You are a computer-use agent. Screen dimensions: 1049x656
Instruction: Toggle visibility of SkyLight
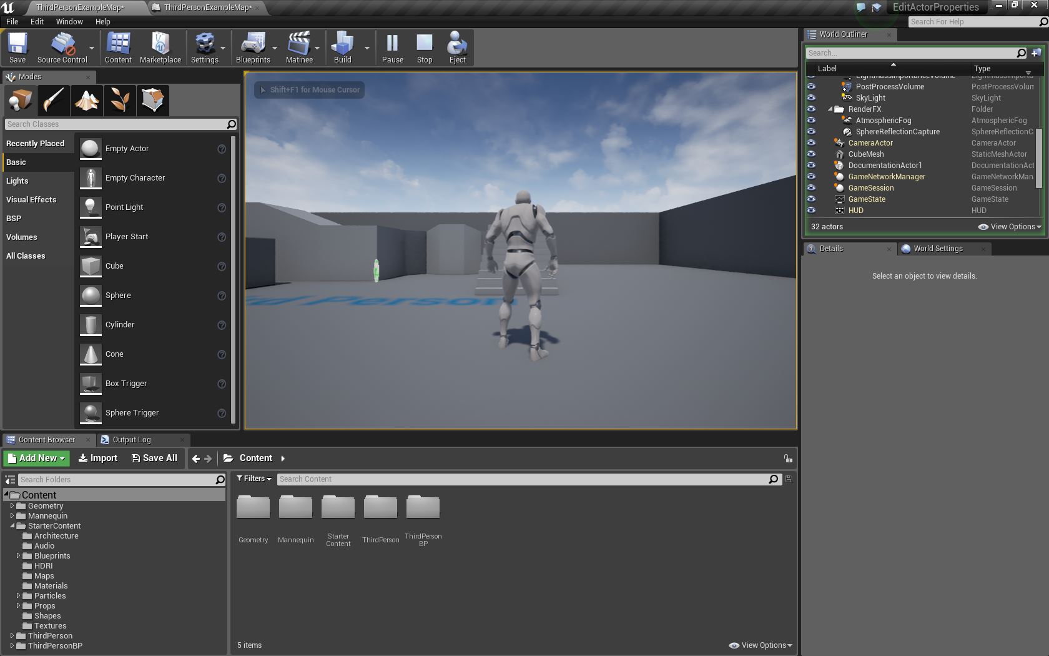pyautogui.click(x=811, y=98)
